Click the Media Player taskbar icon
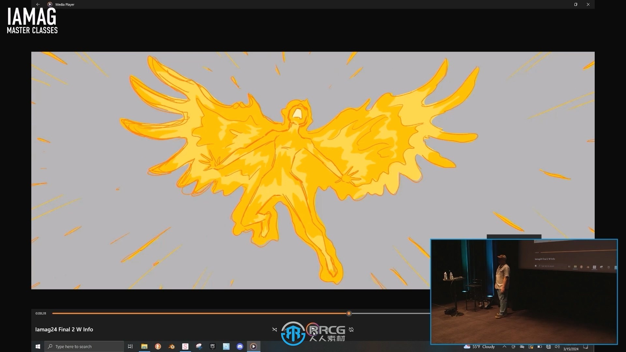The width and height of the screenshot is (626, 352). [x=254, y=346]
